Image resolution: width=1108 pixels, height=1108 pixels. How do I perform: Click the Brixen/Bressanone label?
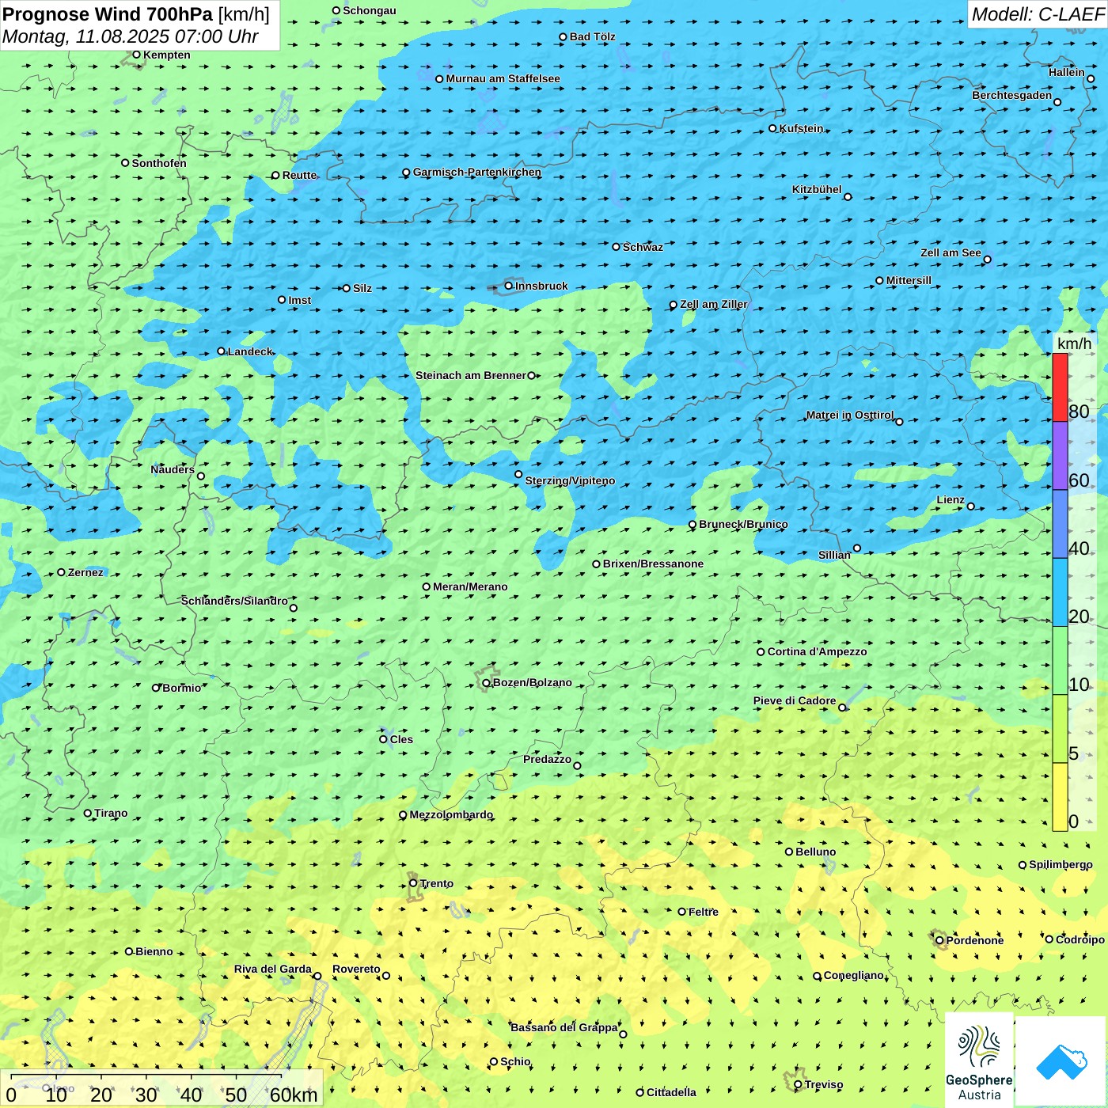[653, 563]
